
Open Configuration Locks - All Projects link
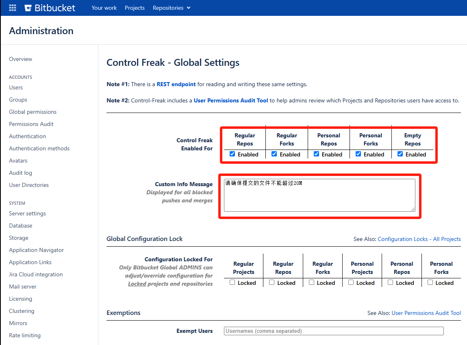(x=419, y=239)
